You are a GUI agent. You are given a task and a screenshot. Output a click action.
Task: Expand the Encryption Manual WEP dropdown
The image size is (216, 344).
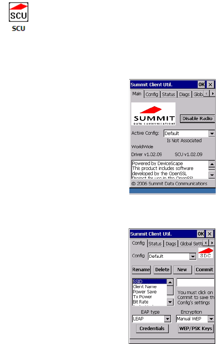click(x=211, y=319)
